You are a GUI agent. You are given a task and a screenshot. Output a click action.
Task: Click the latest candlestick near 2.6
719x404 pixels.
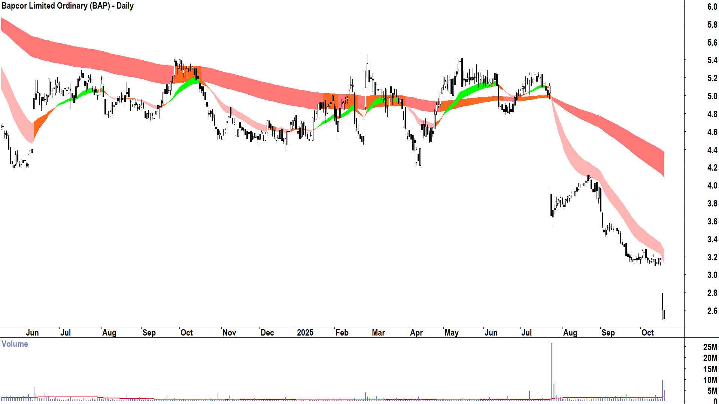pos(664,313)
